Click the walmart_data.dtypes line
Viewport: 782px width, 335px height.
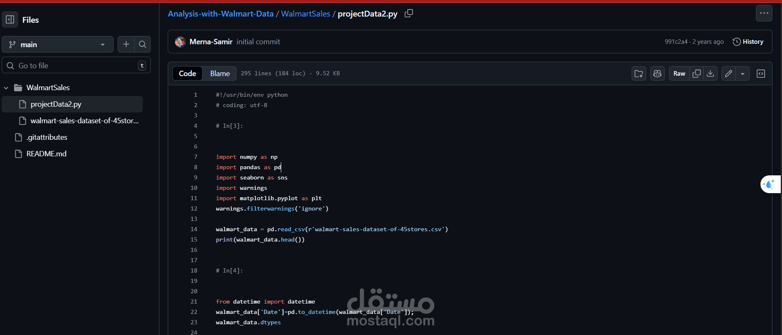point(248,322)
